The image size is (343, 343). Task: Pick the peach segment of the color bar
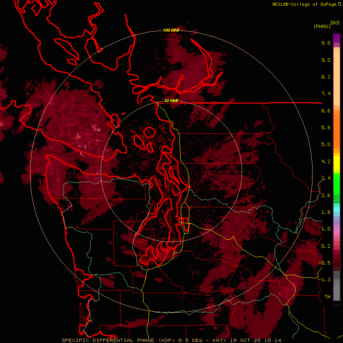coord(337,78)
